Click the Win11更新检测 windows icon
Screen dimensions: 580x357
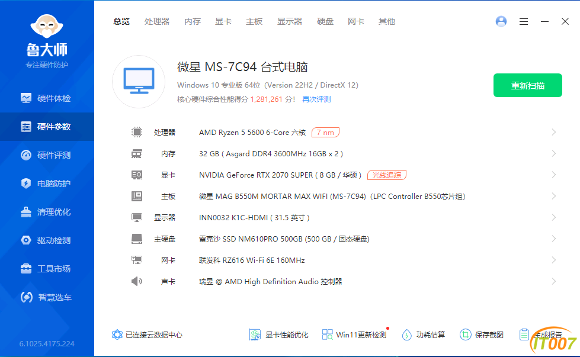pos(328,335)
